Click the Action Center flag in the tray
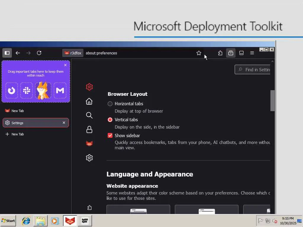Viewport: 303px width, 227px height. click(260, 221)
